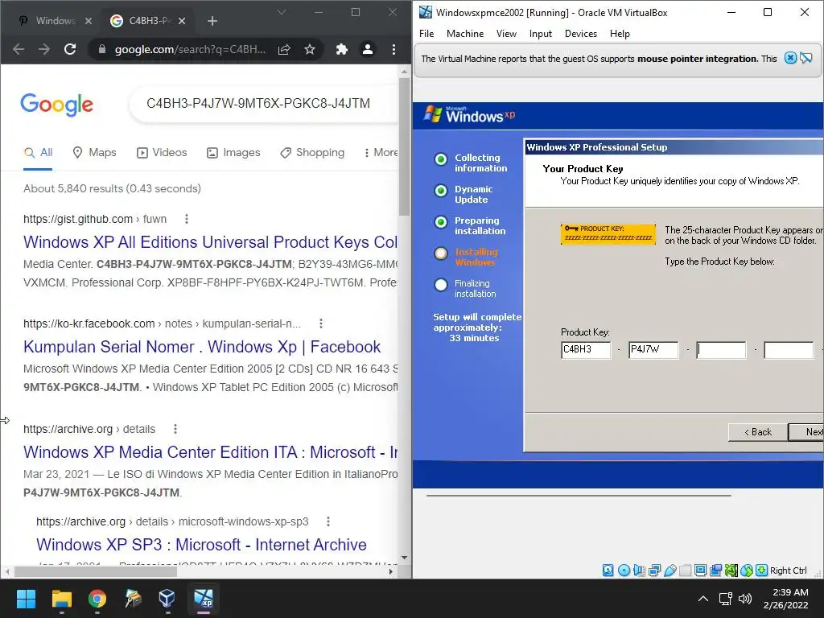Open options for gist.github.com result
Screen dimensions: 824x618
tap(187, 219)
